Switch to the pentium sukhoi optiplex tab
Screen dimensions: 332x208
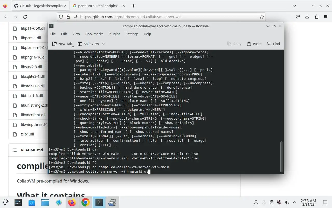[99, 6]
